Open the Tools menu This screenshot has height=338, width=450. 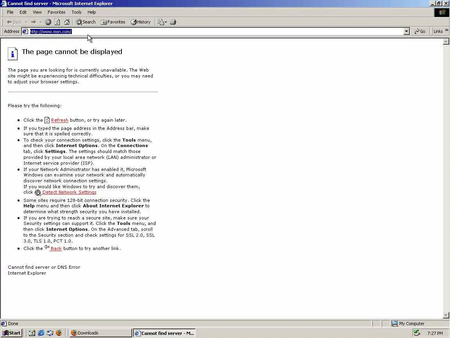[76, 12]
